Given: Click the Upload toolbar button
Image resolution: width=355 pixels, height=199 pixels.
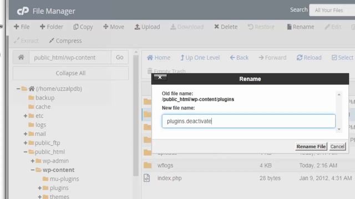Looking at the screenshot, I should click(147, 27).
